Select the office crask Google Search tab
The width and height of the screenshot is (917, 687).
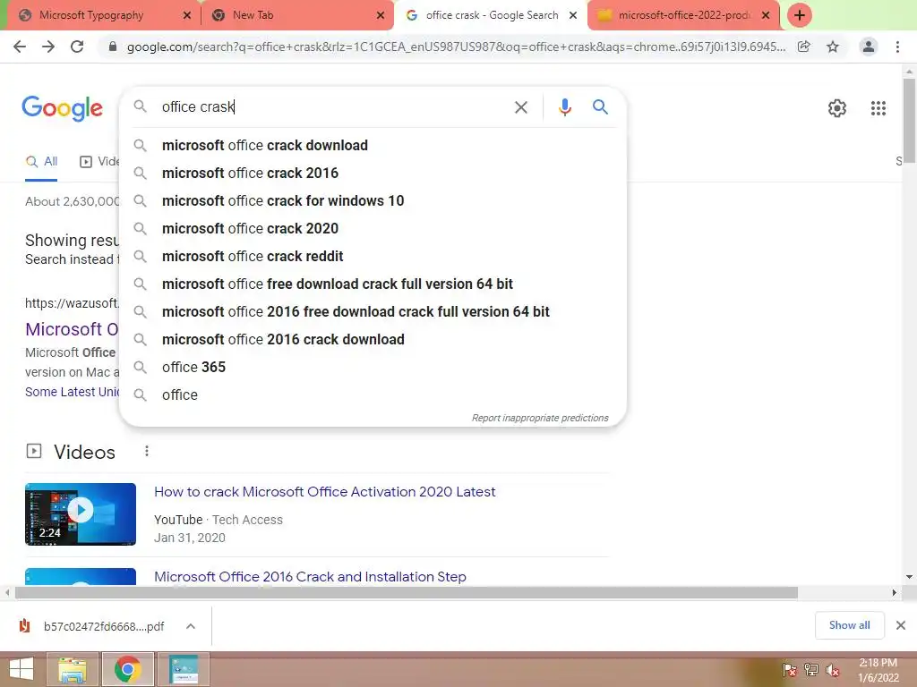pos(492,15)
